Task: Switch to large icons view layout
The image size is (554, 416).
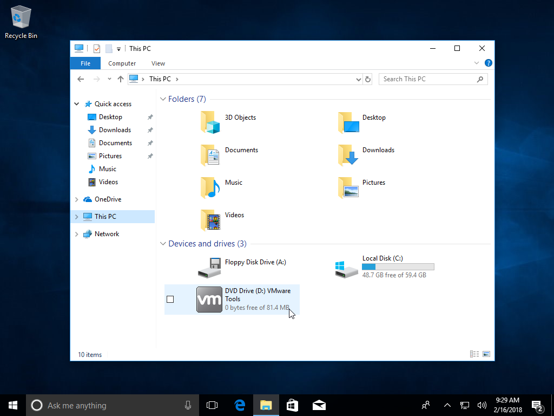Action: (486, 354)
